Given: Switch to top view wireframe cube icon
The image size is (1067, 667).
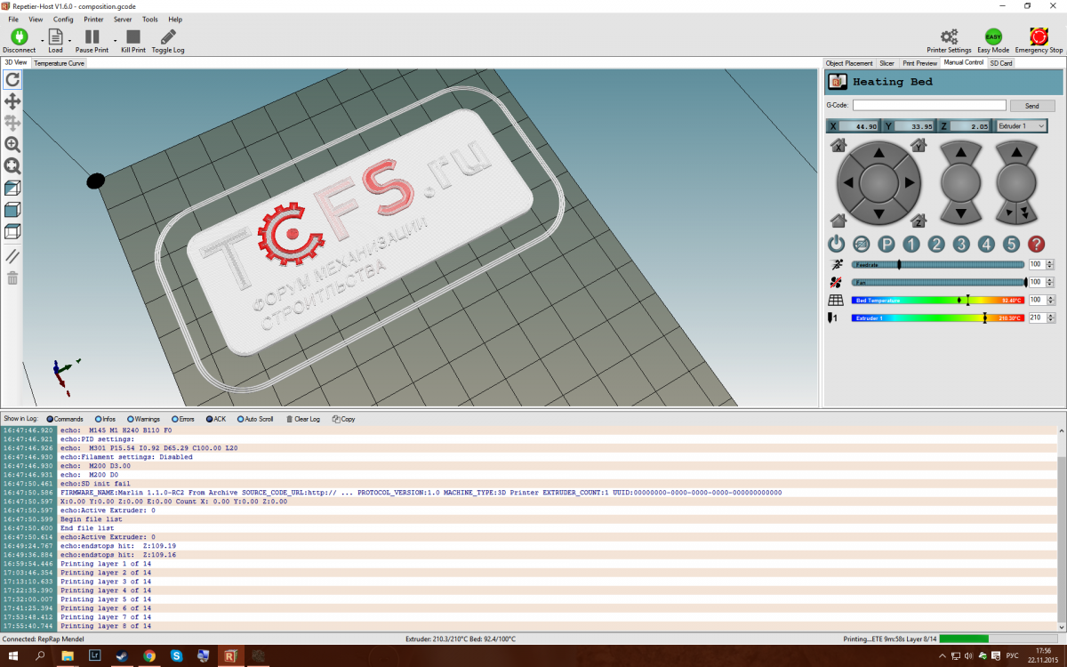Looking at the screenshot, I should pos(12,232).
